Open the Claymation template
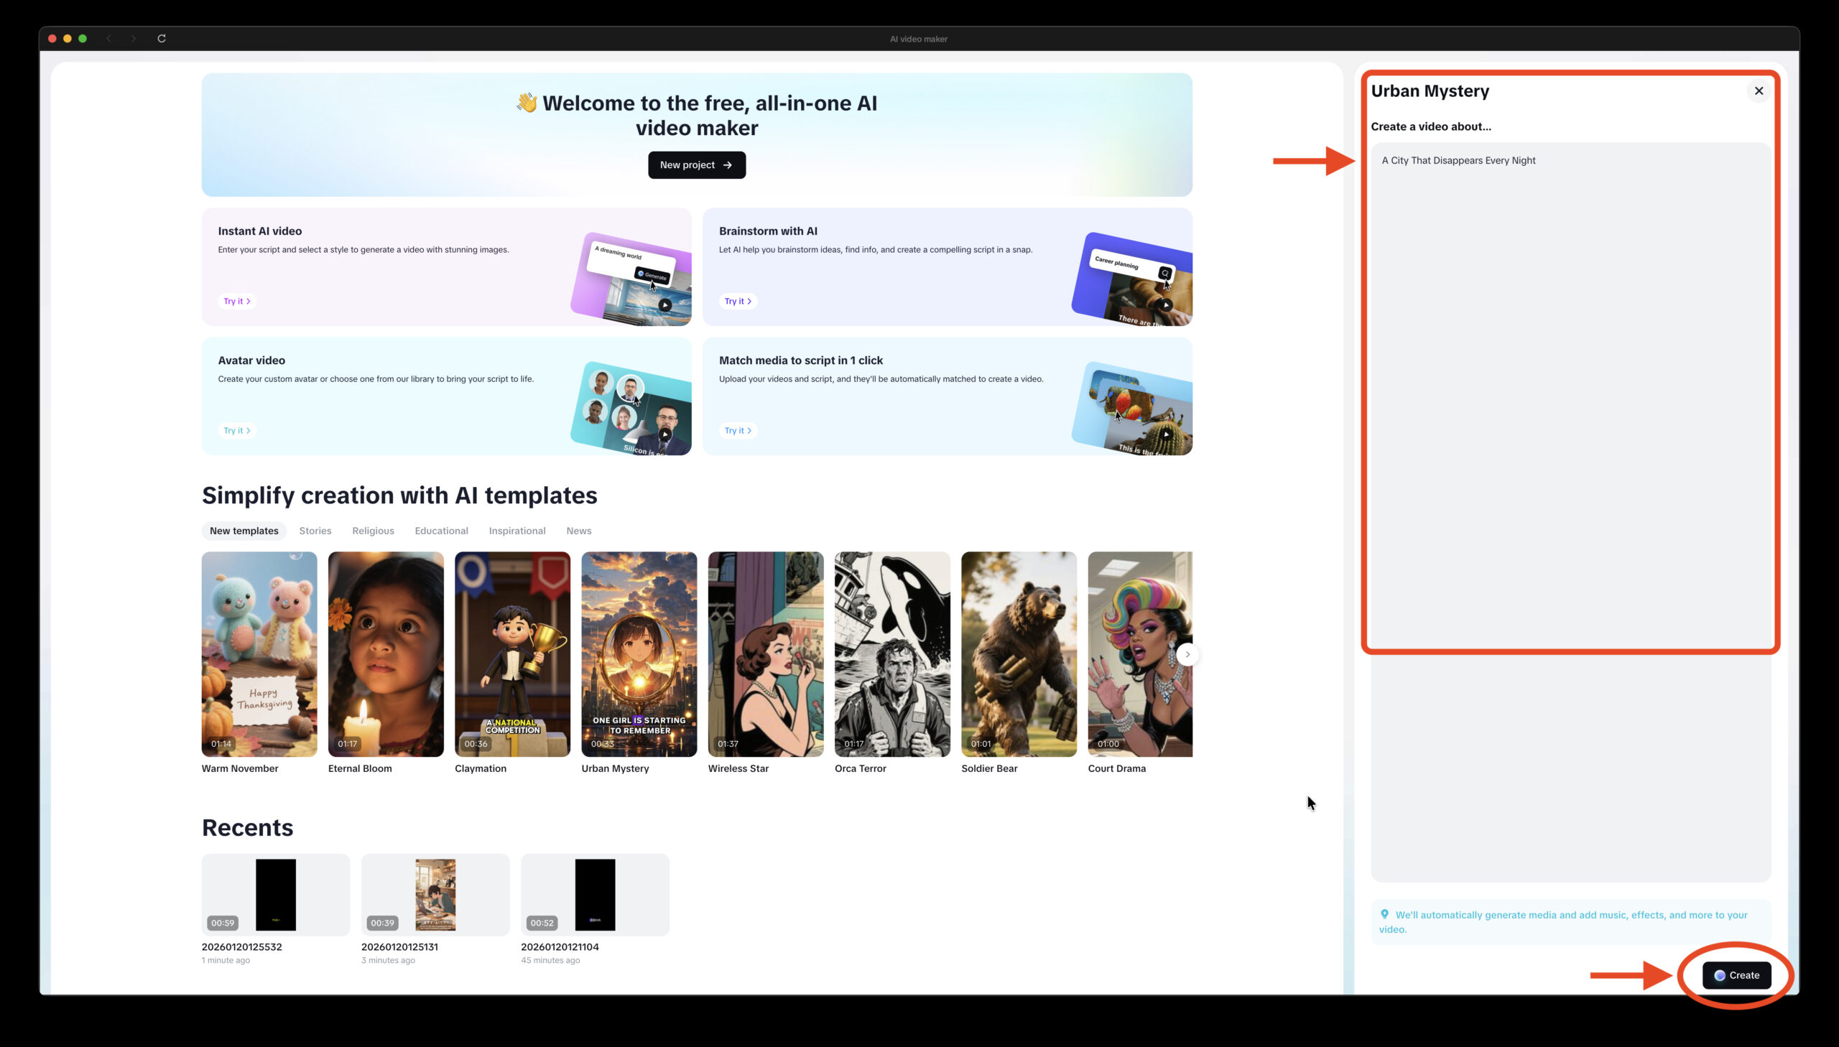The image size is (1839, 1047). (x=512, y=653)
